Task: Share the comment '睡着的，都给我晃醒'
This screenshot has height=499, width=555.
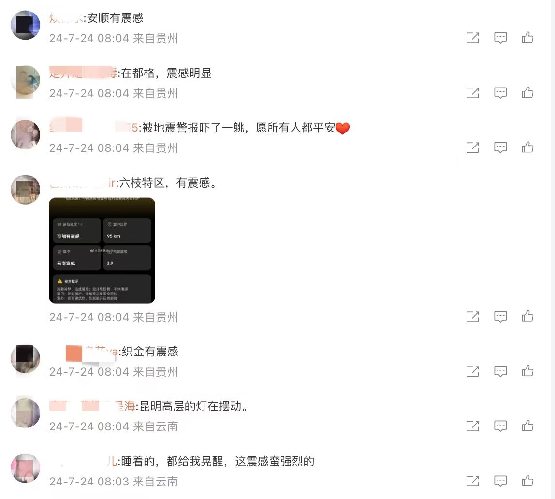Action: pos(472,481)
